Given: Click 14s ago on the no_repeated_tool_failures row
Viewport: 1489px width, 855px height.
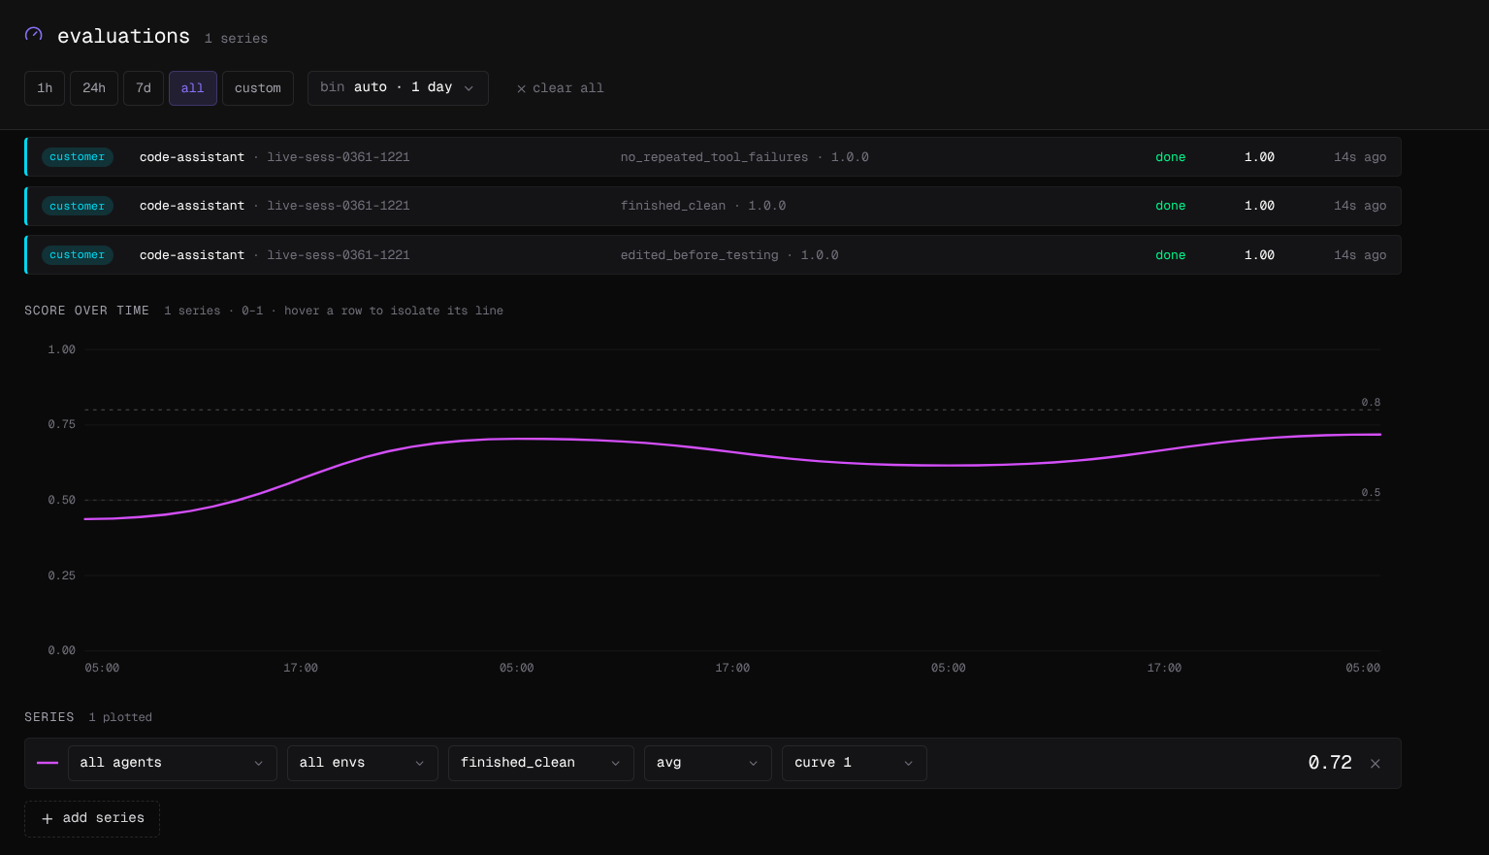Looking at the screenshot, I should (x=1360, y=157).
